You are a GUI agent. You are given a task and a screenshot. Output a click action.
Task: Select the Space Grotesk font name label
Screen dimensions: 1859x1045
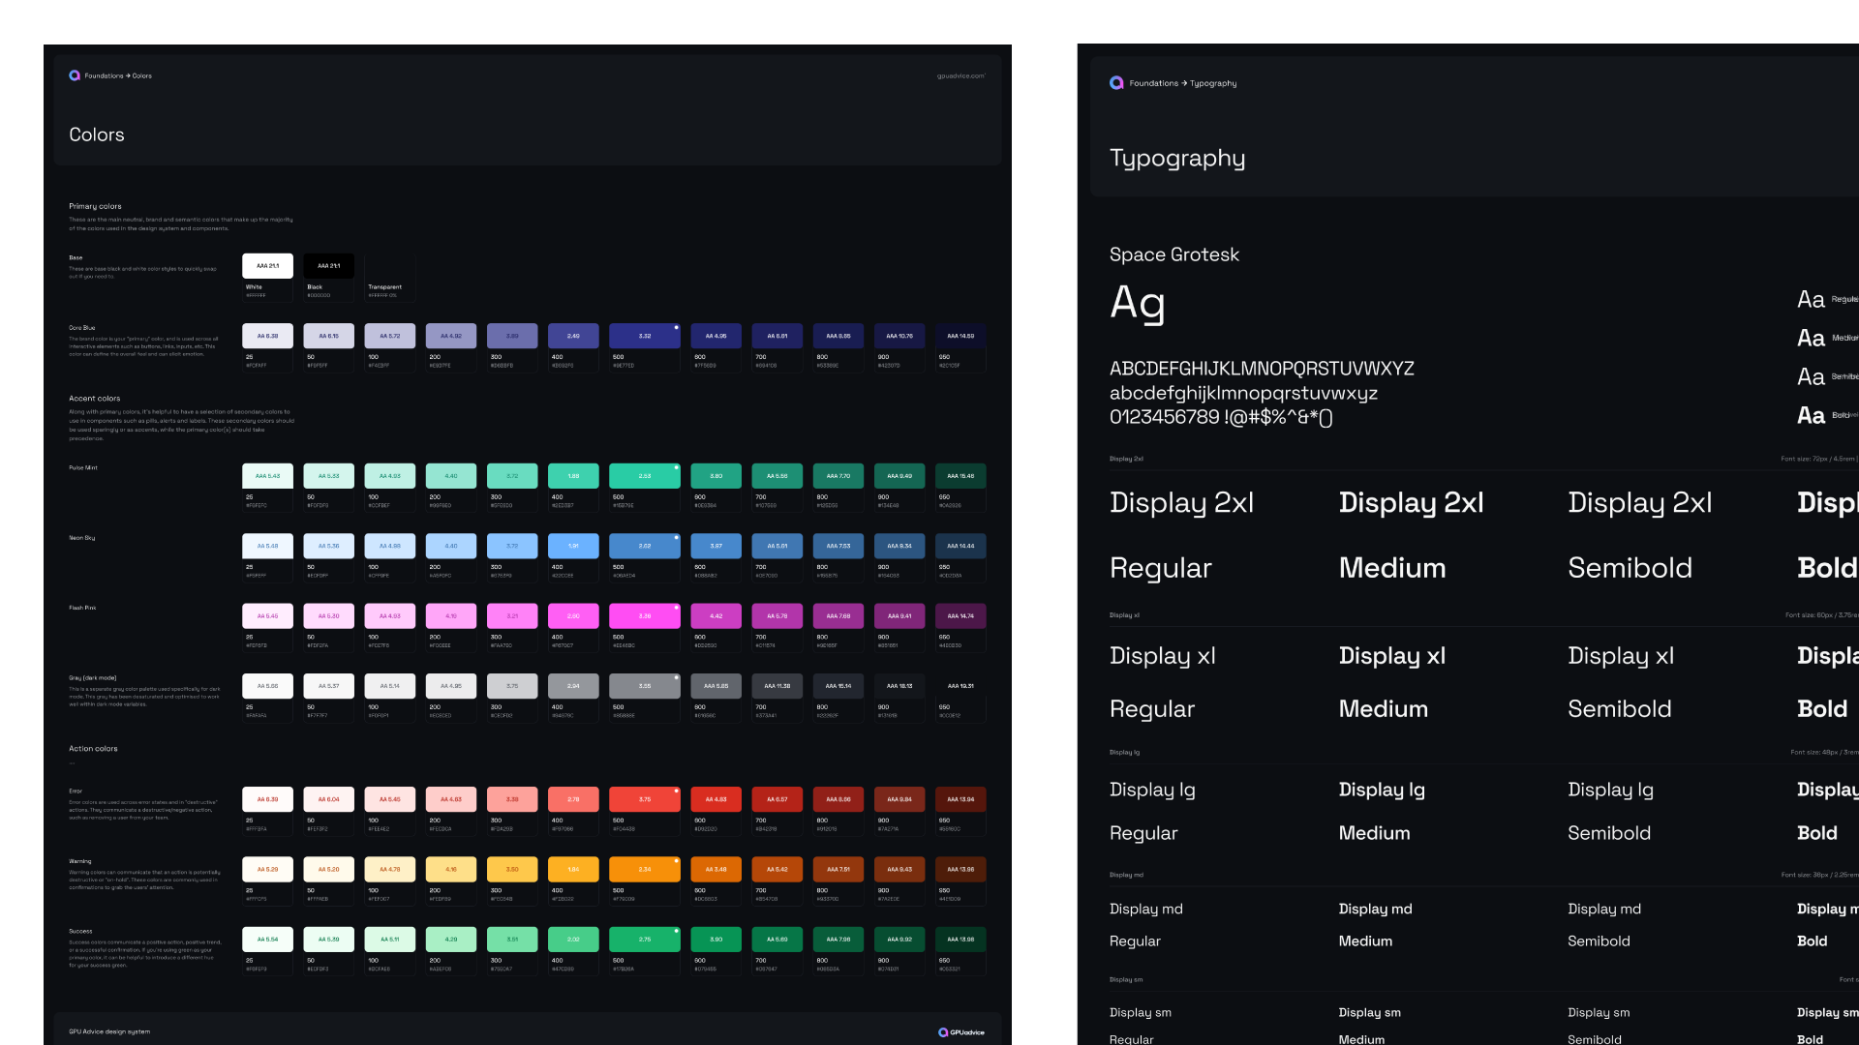1173,254
